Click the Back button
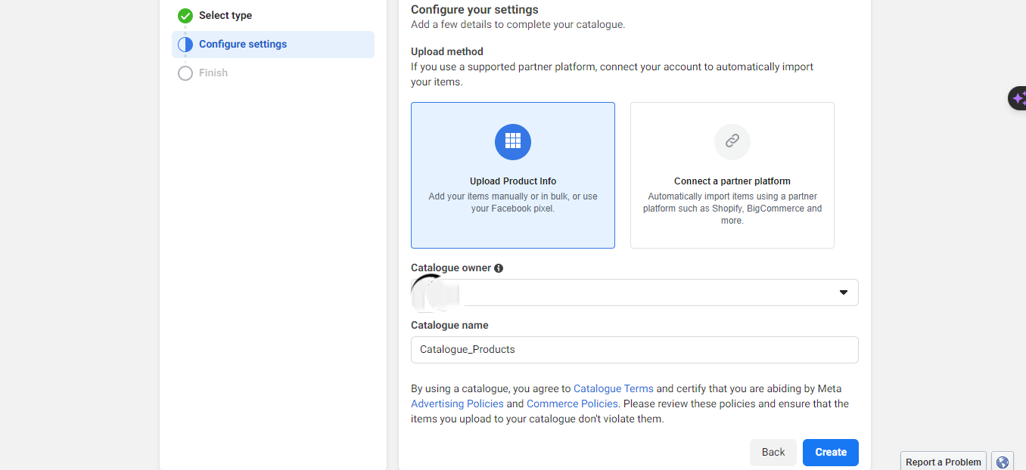 pos(773,453)
